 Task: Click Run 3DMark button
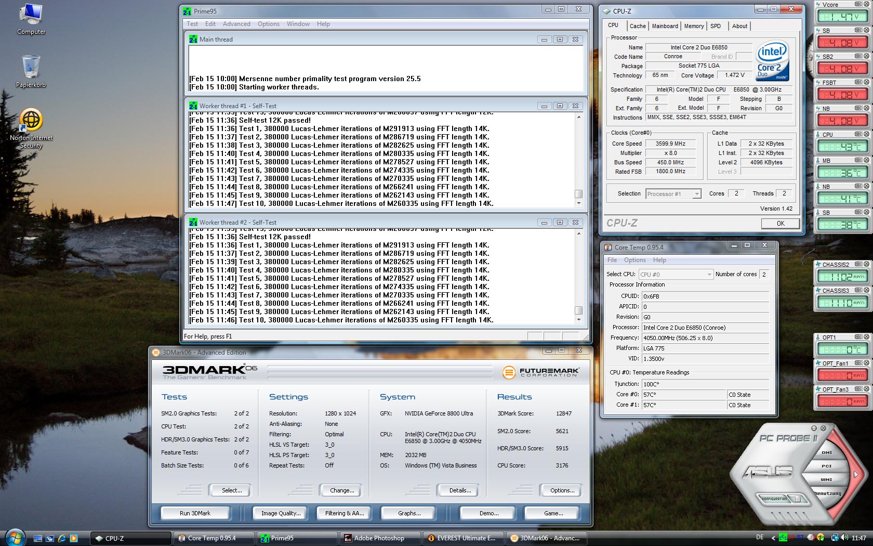click(x=195, y=513)
